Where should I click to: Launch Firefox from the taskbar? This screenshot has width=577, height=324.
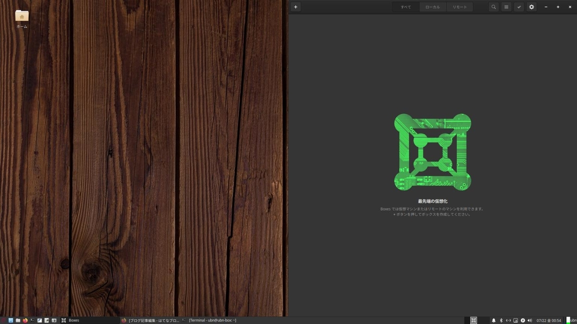[25, 320]
